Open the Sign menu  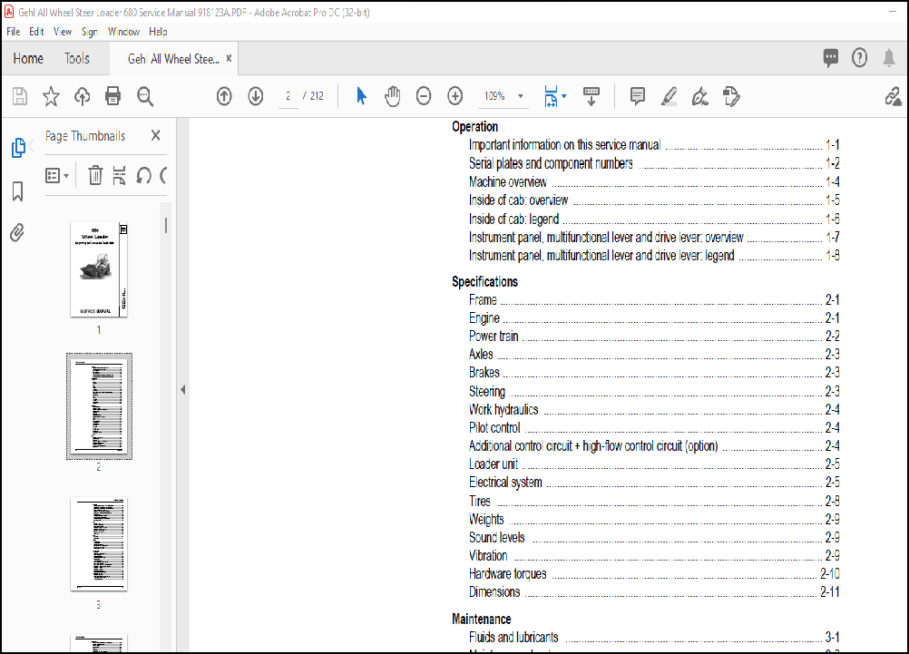[x=89, y=32]
